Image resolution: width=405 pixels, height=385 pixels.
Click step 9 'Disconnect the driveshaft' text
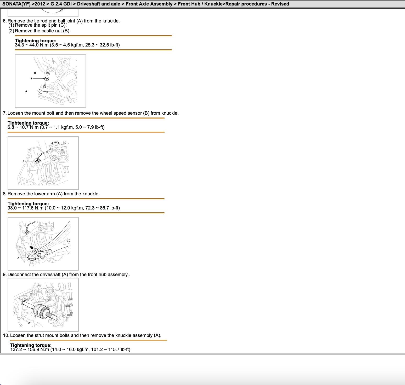pos(69,275)
